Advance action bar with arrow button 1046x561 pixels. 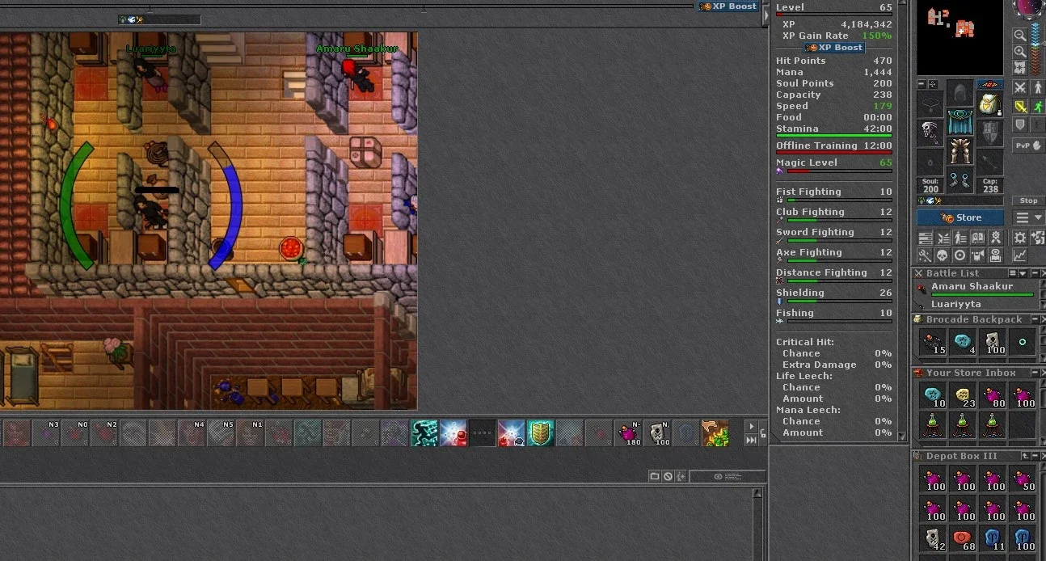click(x=752, y=426)
